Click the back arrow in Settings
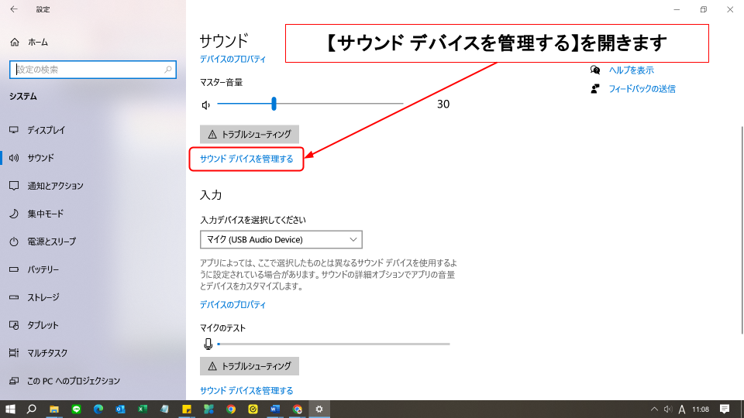This screenshot has width=744, height=418. pos(13,9)
